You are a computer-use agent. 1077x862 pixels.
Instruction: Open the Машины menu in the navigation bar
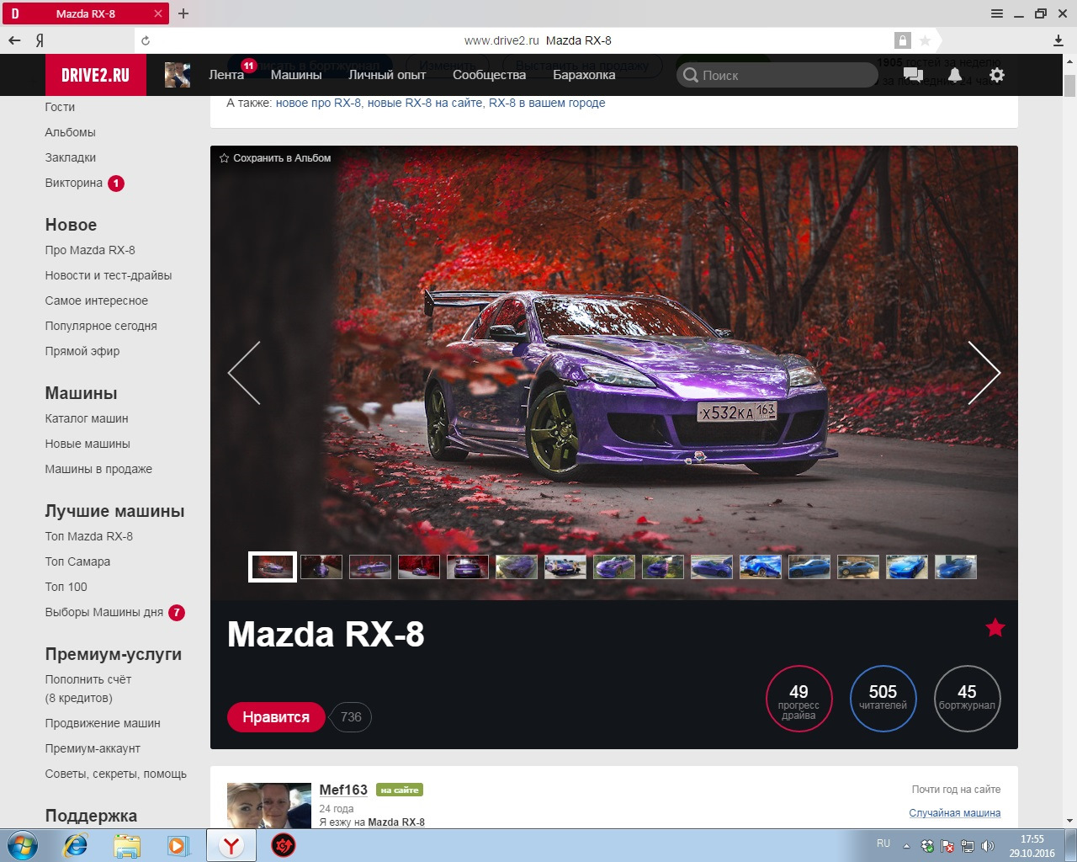pos(296,75)
